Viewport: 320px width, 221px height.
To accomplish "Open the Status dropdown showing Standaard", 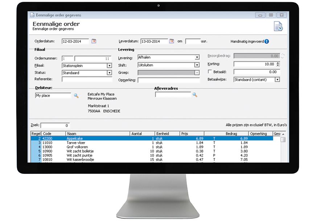I will (x=110, y=73).
